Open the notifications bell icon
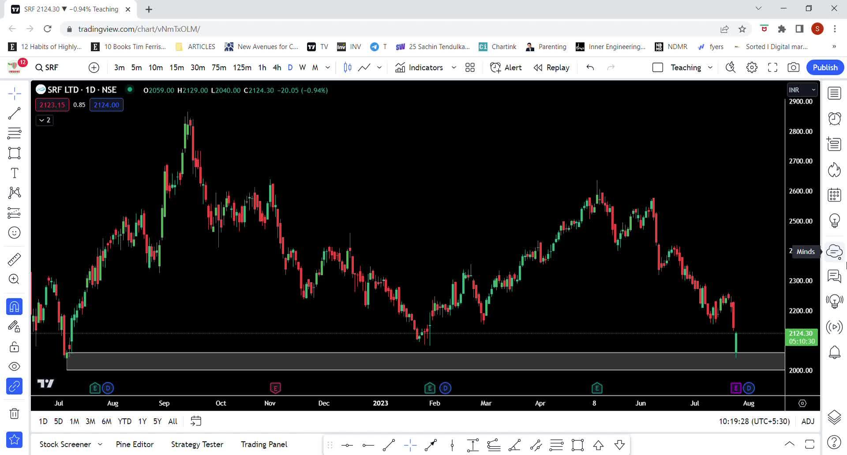 [834, 352]
